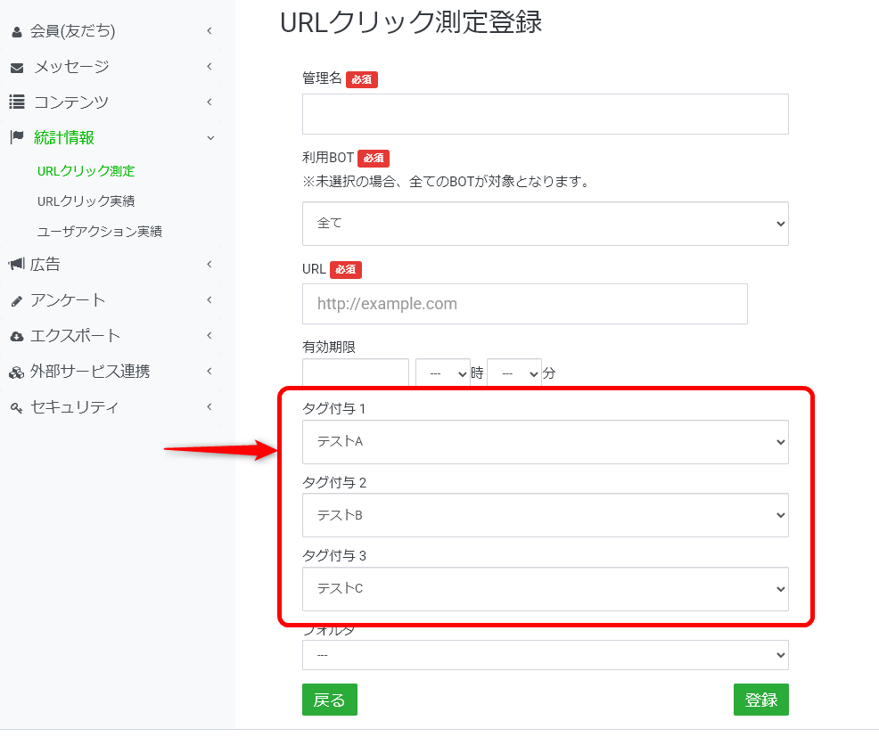Click the pencil icon beside アンケート
This screenshot has width=879, height=737.
click(x=16, y=301)
